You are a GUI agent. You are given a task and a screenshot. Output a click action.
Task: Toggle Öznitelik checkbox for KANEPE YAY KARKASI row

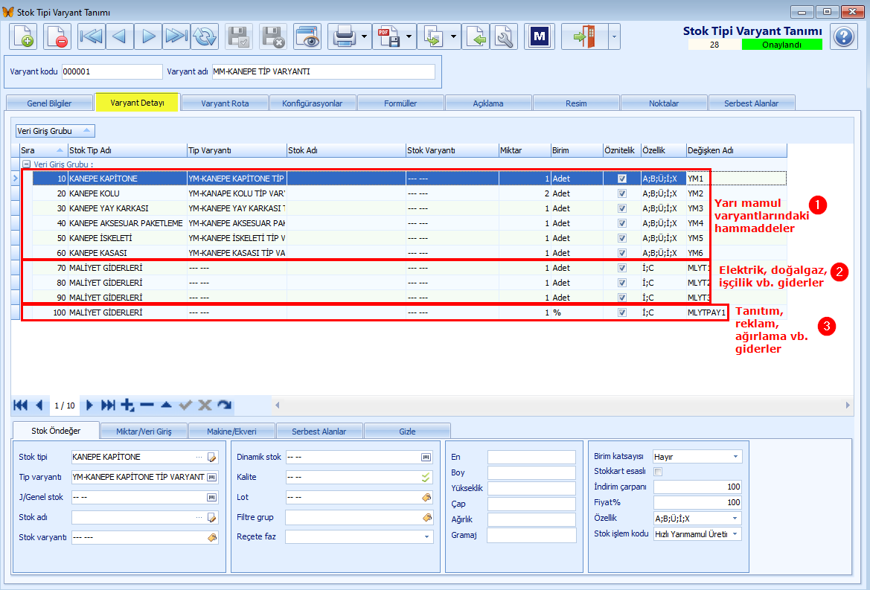(x=622, y=208)
